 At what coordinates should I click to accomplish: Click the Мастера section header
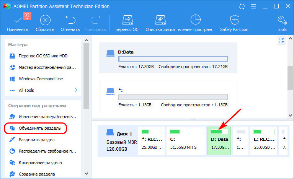[18, 45]
